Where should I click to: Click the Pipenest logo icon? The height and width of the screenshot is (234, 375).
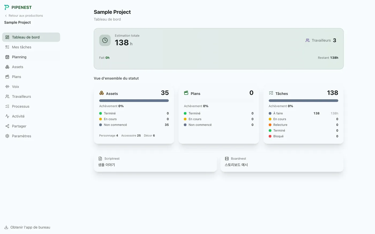point(7,7)
